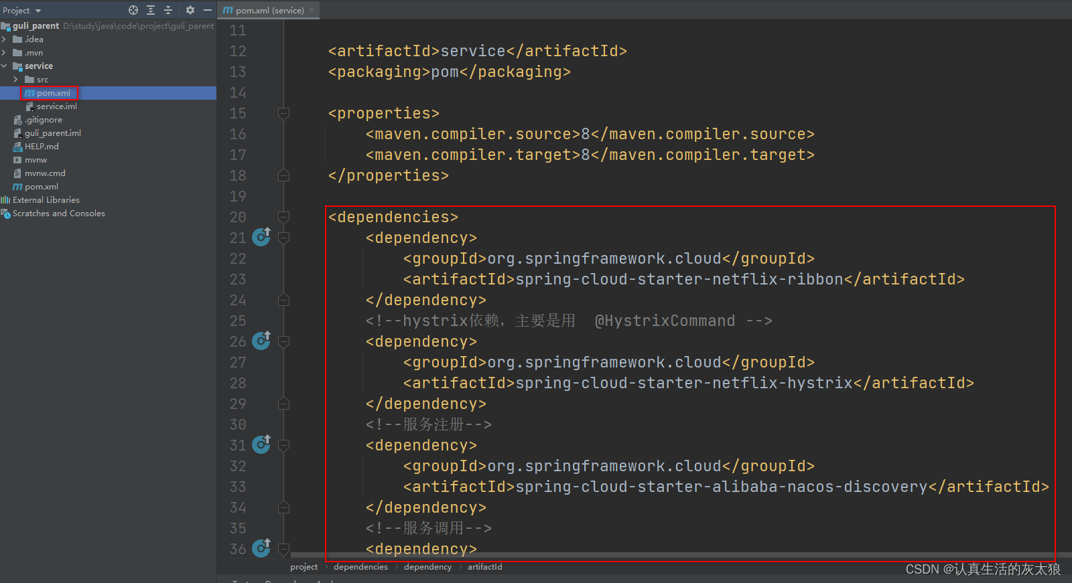The width and height of the screenshot is (1072, 583).
Task: Collapse the service module arrow
Action: 4,66
